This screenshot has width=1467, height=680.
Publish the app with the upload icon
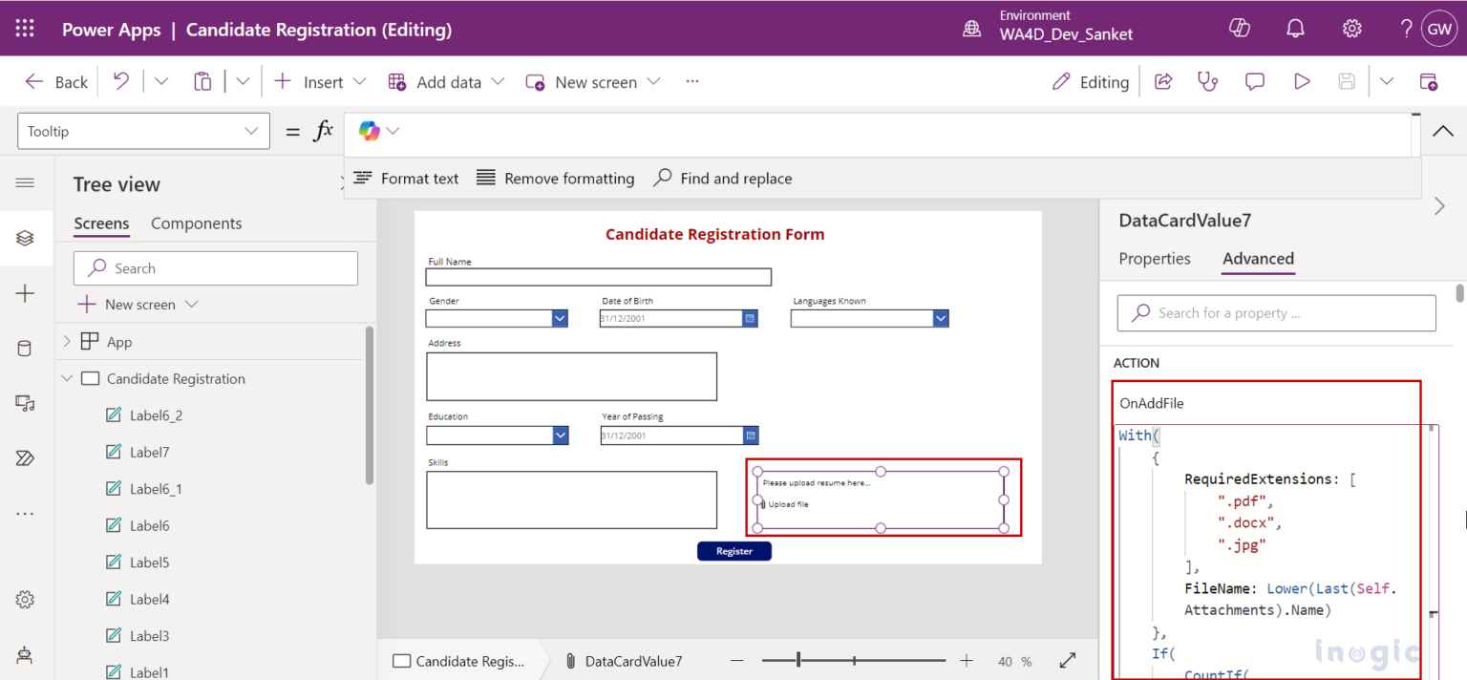click(1430, 81)
